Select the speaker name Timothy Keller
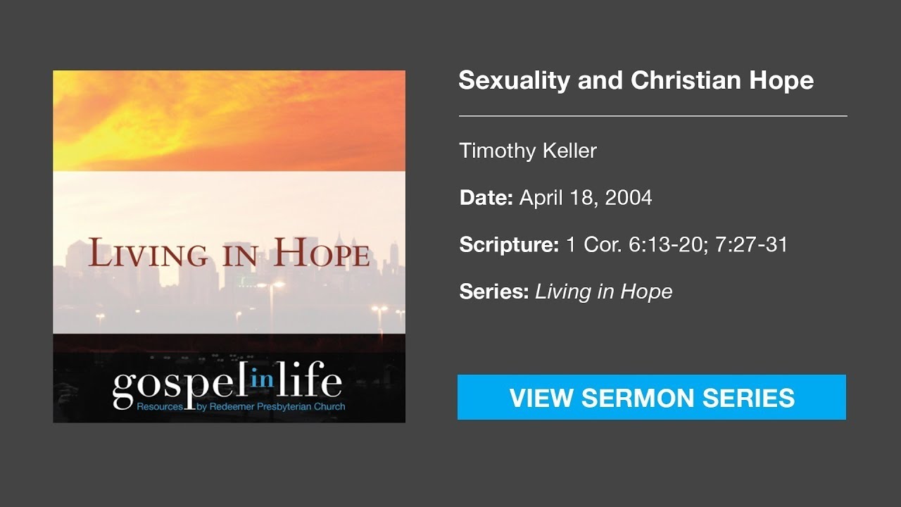 tap(528, 151)
